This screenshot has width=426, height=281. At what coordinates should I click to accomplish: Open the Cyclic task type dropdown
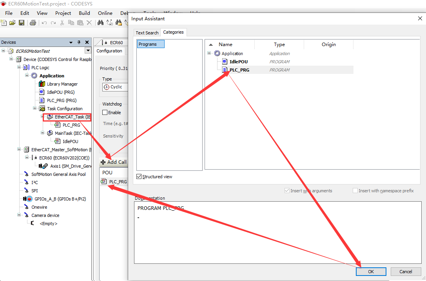click(115, 87)
